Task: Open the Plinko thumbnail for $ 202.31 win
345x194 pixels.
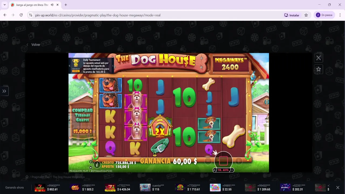Action: (x=285, y=188)
